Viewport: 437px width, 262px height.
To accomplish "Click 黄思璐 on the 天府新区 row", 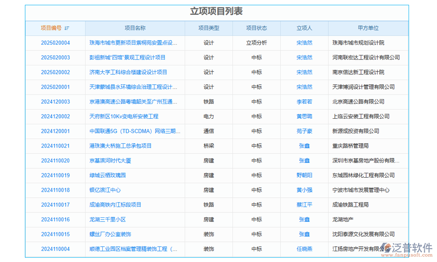I will (x=304, y=116).
